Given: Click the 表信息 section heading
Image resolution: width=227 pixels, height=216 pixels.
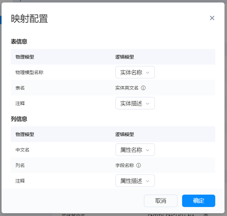Looking at the screenshot, I should (19, 42).
